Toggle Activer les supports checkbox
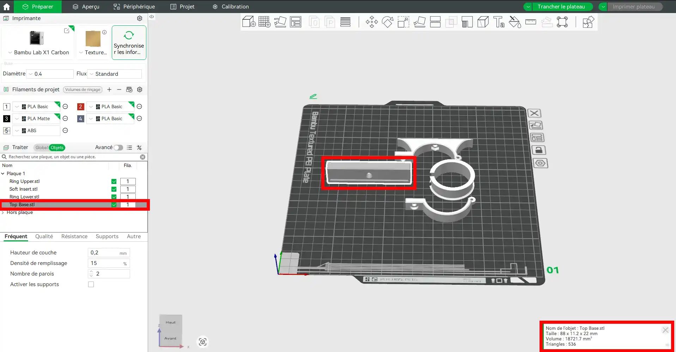The height and width of the screenshot is (352, 676). point(91,284)
